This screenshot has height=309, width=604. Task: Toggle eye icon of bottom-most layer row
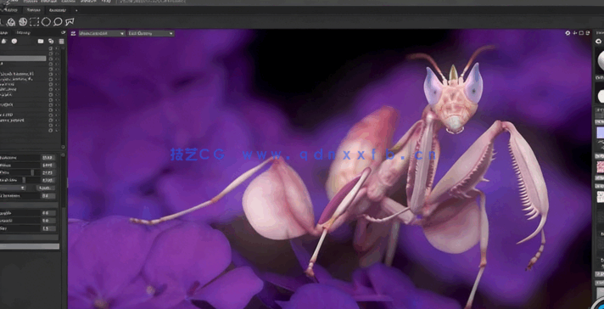(x=58, y=130)
